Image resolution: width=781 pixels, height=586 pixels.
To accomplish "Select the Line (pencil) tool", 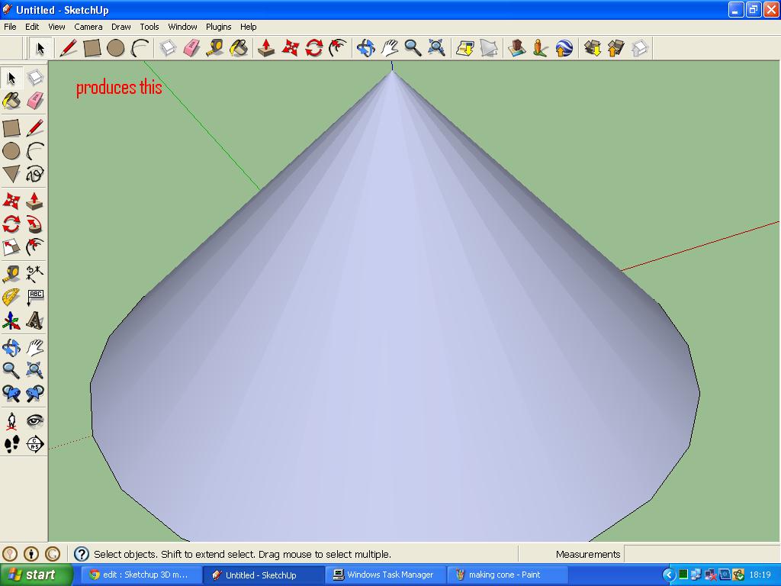I will 37,128.
